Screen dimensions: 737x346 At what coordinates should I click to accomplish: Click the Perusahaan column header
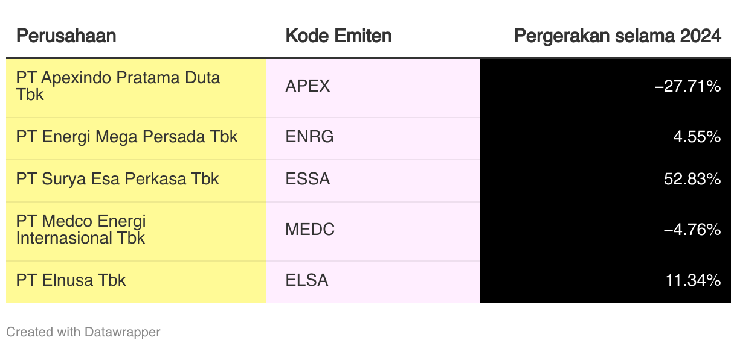point(66,36)
